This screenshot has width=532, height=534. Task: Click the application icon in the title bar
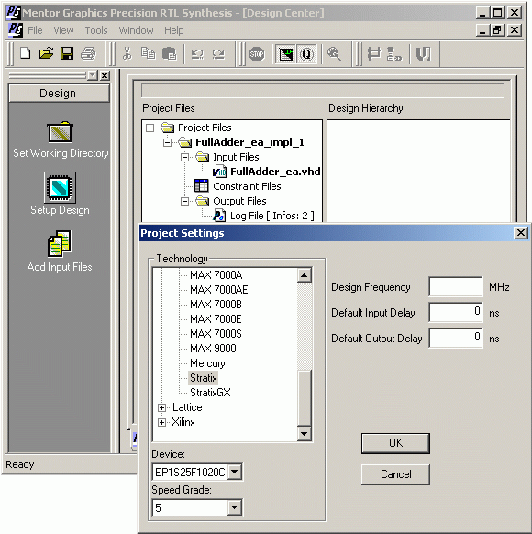tap(14, 13)
